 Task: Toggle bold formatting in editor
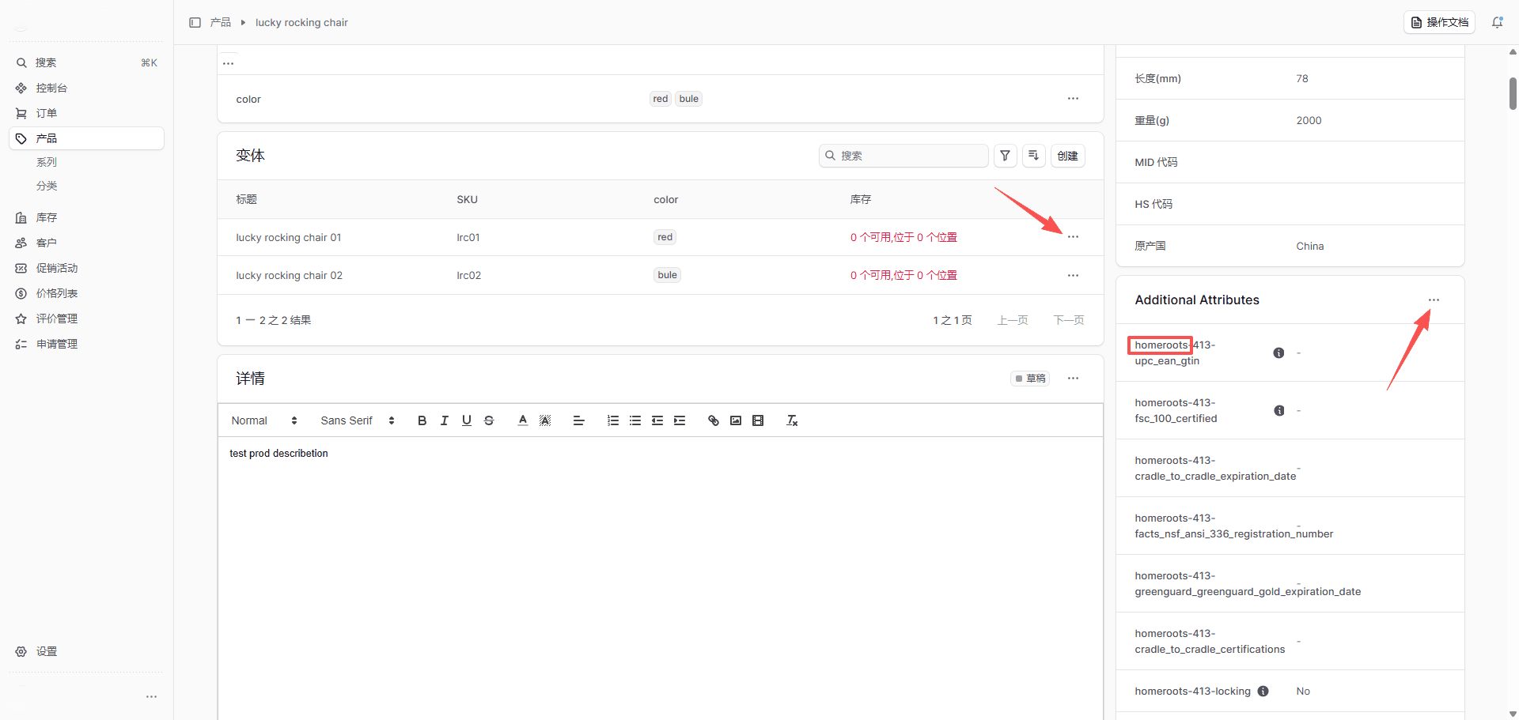click(x=422, y=420)
